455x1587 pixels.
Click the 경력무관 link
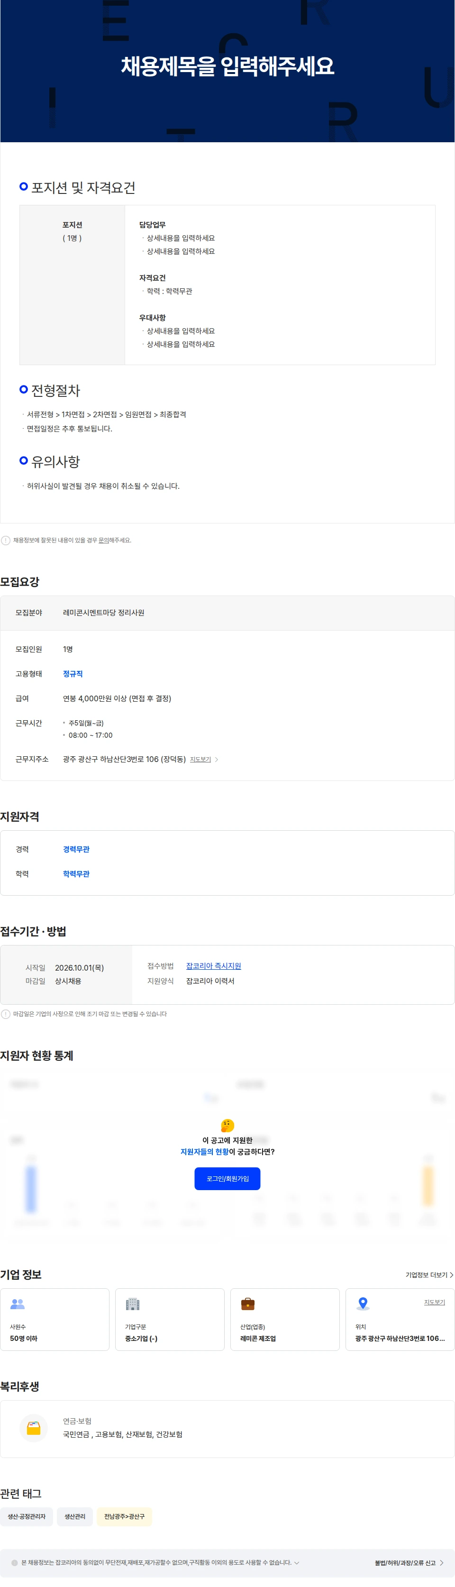click(76, 849)
